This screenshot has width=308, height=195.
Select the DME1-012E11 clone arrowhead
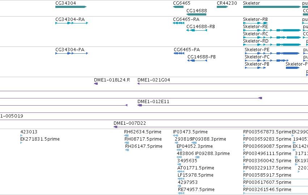click(140, 105)
